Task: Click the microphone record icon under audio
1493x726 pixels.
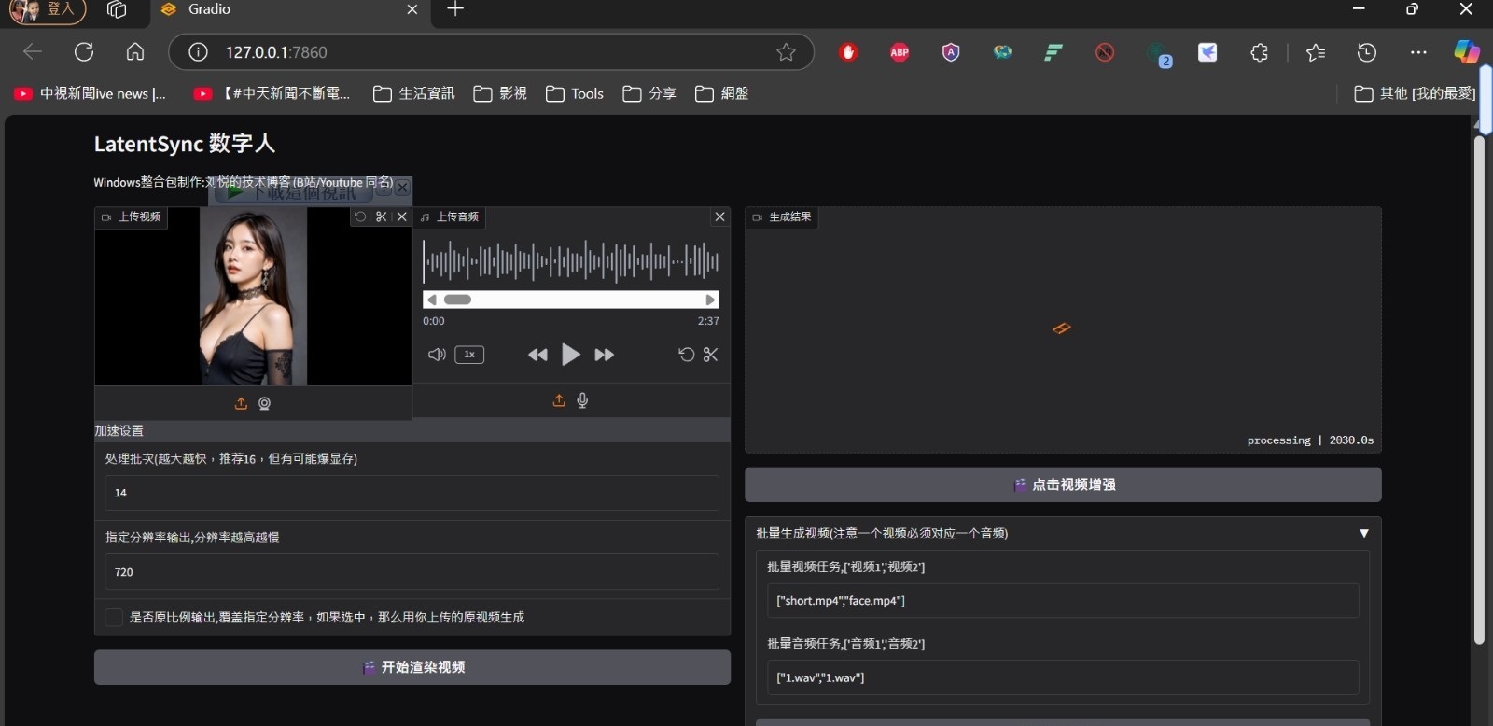Action: point(582,400)
